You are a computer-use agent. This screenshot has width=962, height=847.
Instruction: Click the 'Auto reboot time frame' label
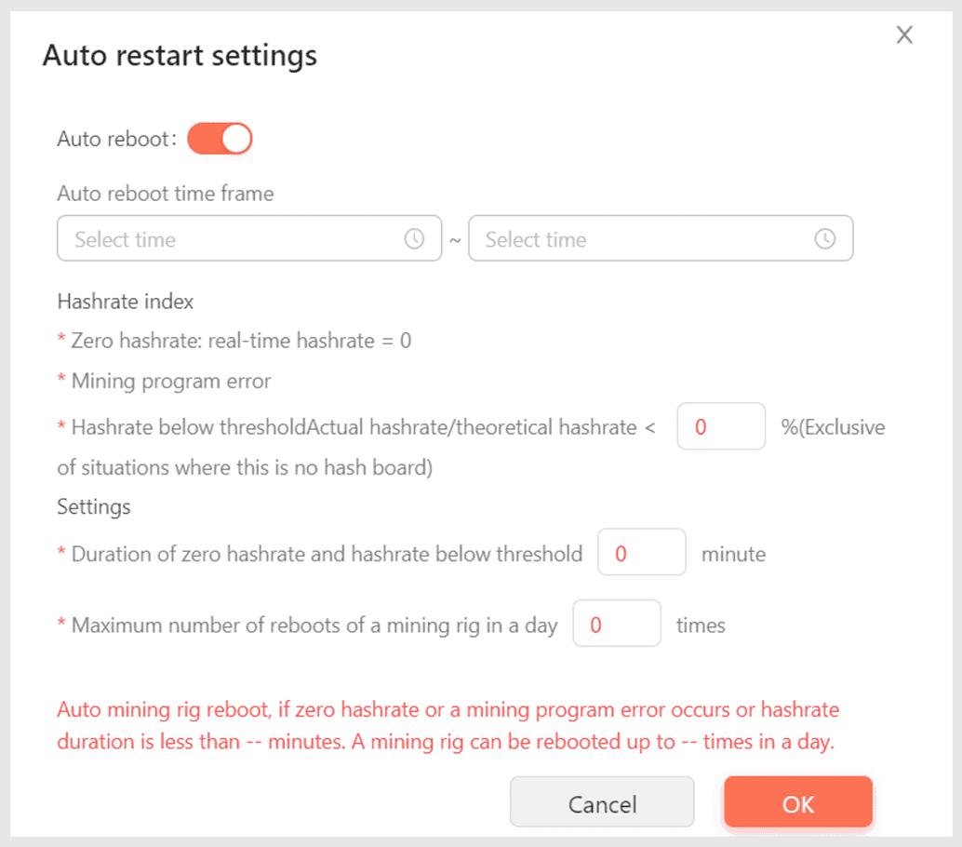166,195
